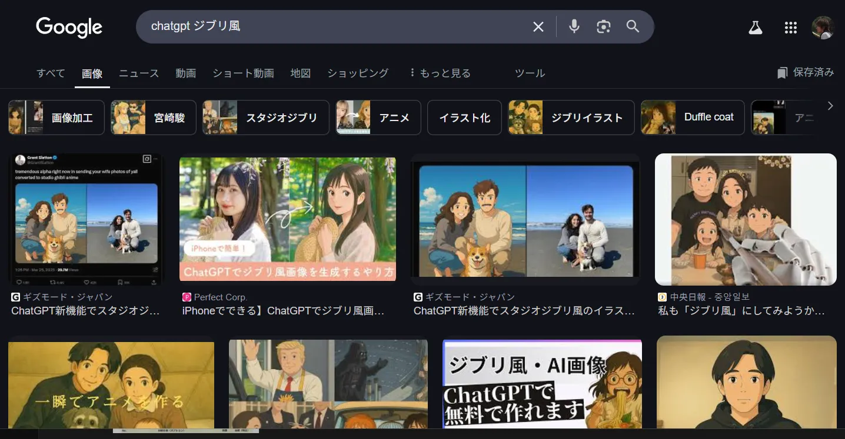Viewport: 845px width, 439px height.
Task: Open Google Lens image search icon
Action: click(x=603, y=26)
